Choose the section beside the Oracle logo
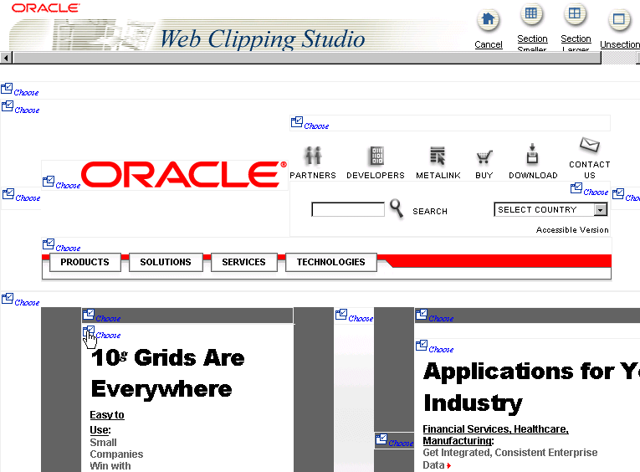This screenshot has width=640, height=472. click(x=61, y=182)
